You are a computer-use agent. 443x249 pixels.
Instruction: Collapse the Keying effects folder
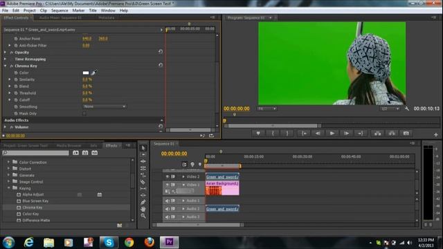(8, 187)
